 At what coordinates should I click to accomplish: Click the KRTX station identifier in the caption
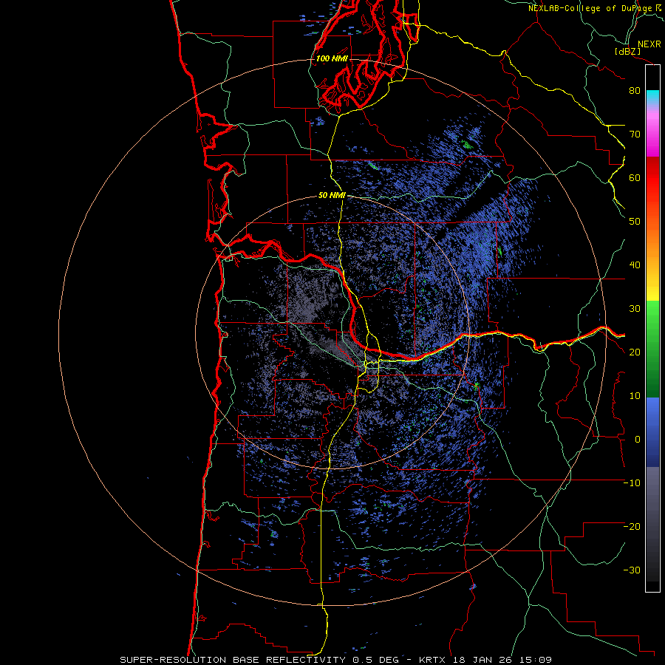[x=434, y=660]
